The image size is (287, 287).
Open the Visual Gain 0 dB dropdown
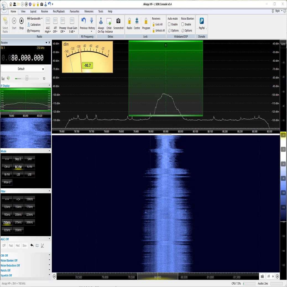[x=72, y=25]
